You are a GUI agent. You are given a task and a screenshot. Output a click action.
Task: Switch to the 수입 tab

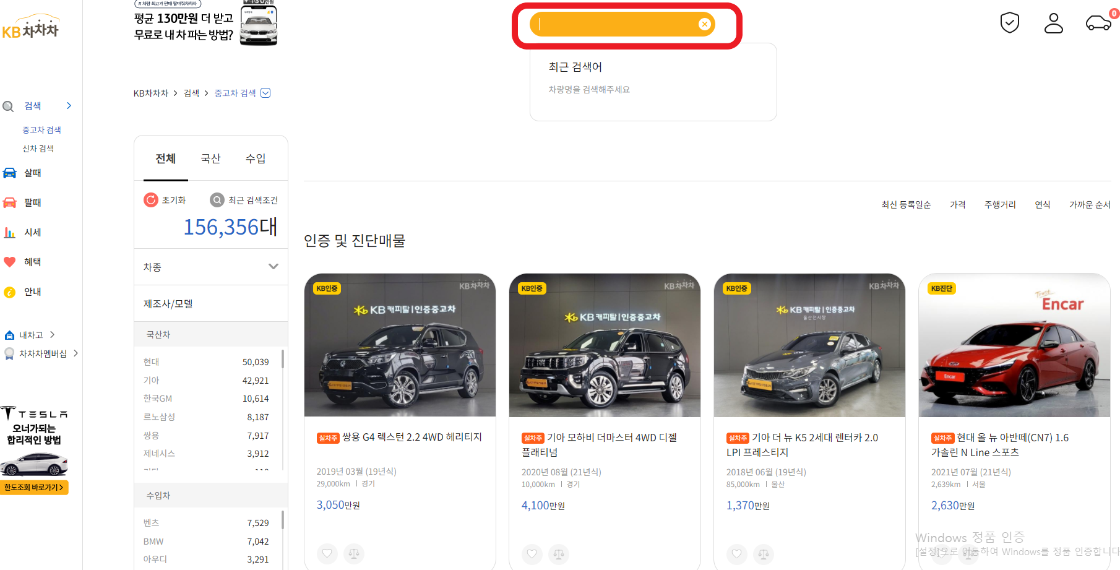256,158
